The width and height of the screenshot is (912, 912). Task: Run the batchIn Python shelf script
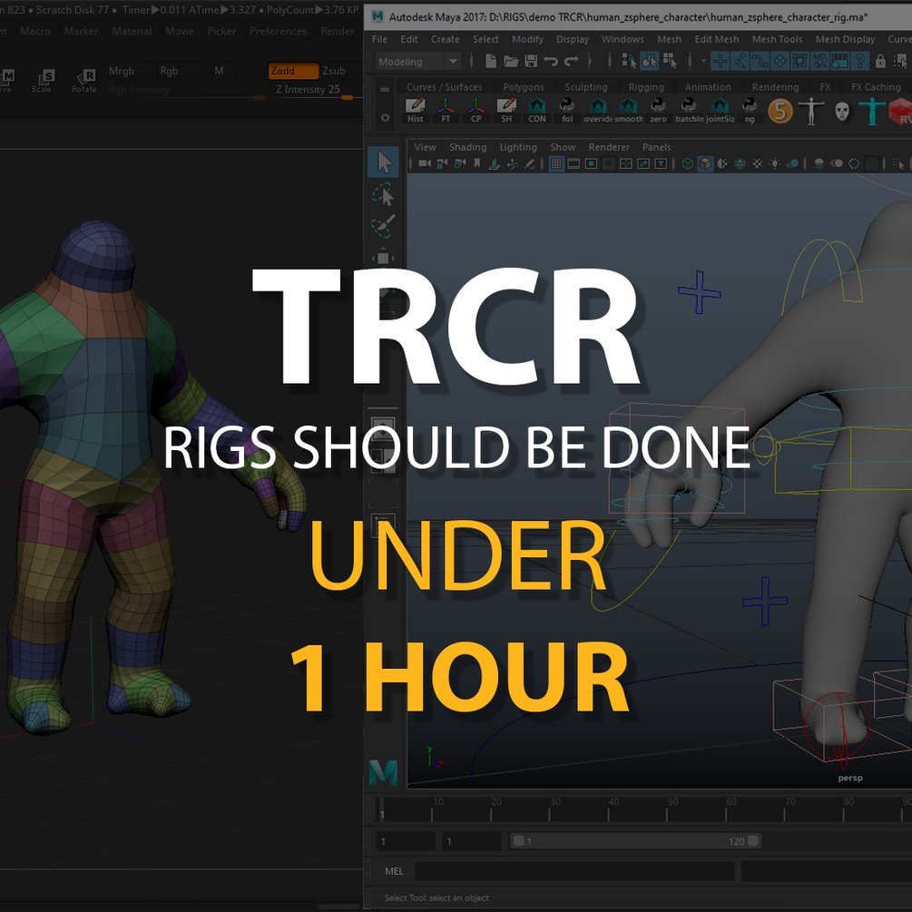(x=690, y=110)
